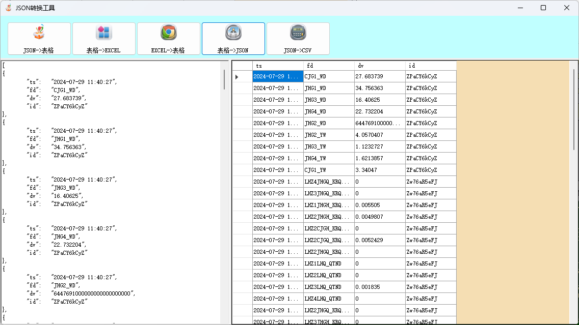
Task: Click the traffic cone icon above JSON->表格
Action: (39, 32)
